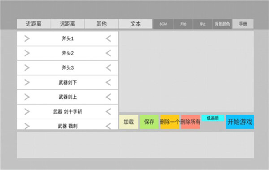Screen dimensions: 269x170
Task: Click the right arrow on 武器剑下 row
Action: coord(27,82)
